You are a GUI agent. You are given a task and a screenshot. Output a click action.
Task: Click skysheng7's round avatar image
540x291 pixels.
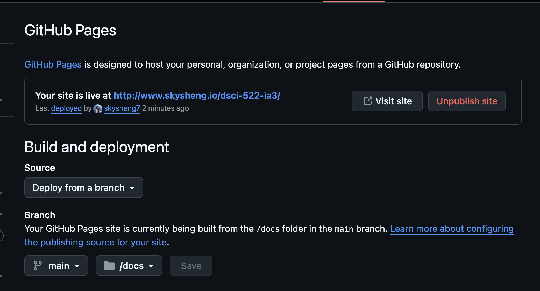coord(98,108)
